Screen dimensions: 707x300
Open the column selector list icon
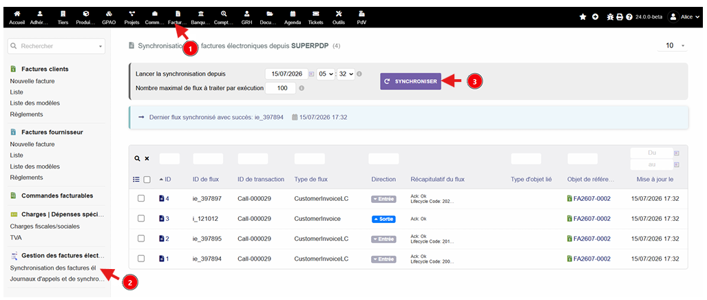point(136,180)
